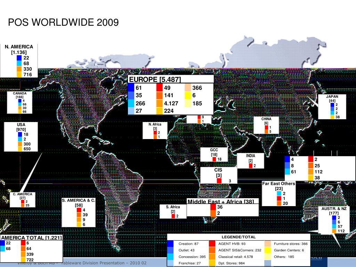Screen dimensions: 356x267
Task: Click the value 716 in N. America box
Action: (27, 74)
